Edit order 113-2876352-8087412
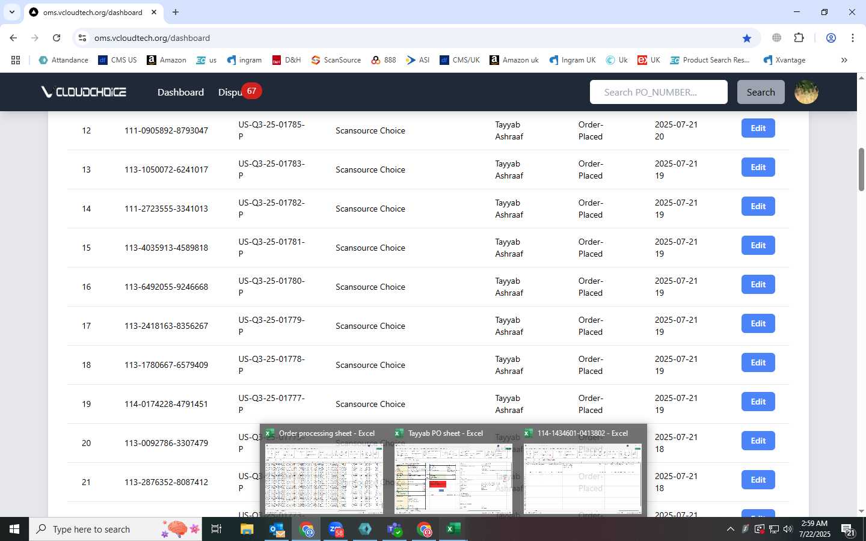Image resolution: width=866 pixels, height=541 pixels. pos(758,480)
